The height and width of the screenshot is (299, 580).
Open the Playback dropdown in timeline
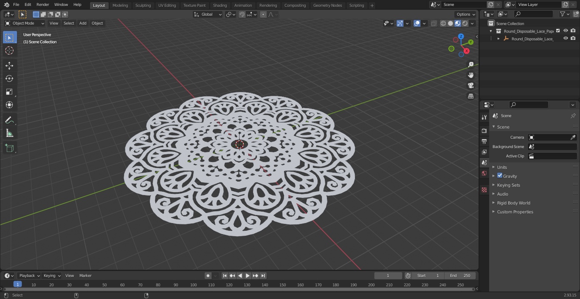tap(29, 276)
